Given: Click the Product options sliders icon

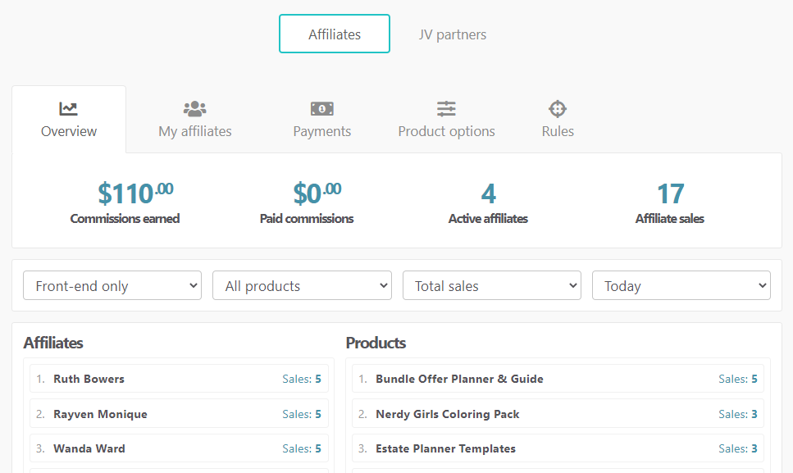Looking at the screenshot, I should pyautogui.click(x=447, y=109).
